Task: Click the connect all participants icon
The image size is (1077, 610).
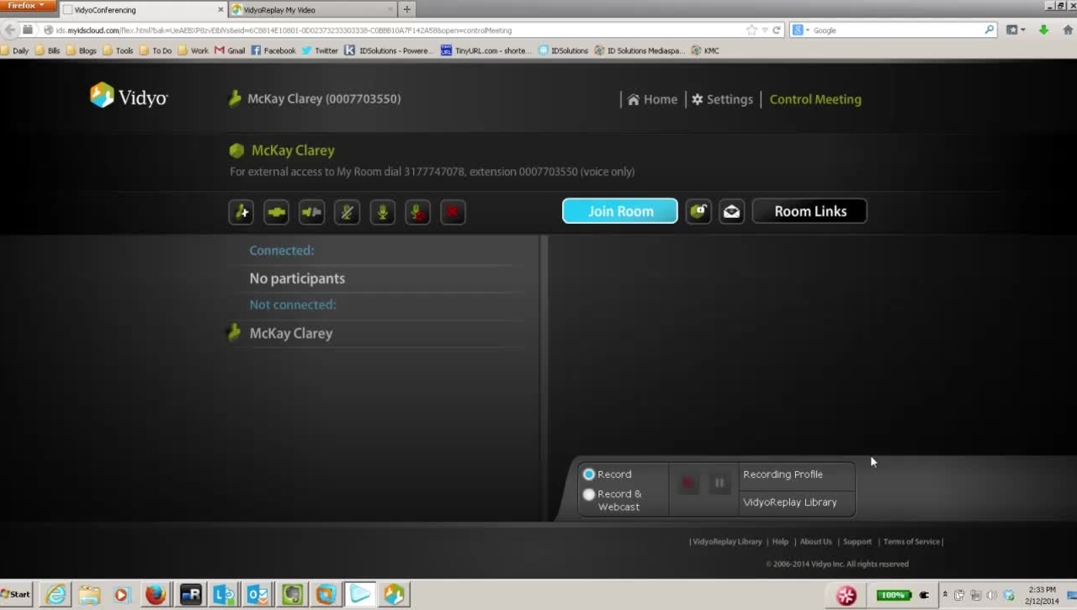Action: click(x=277, y=212)
